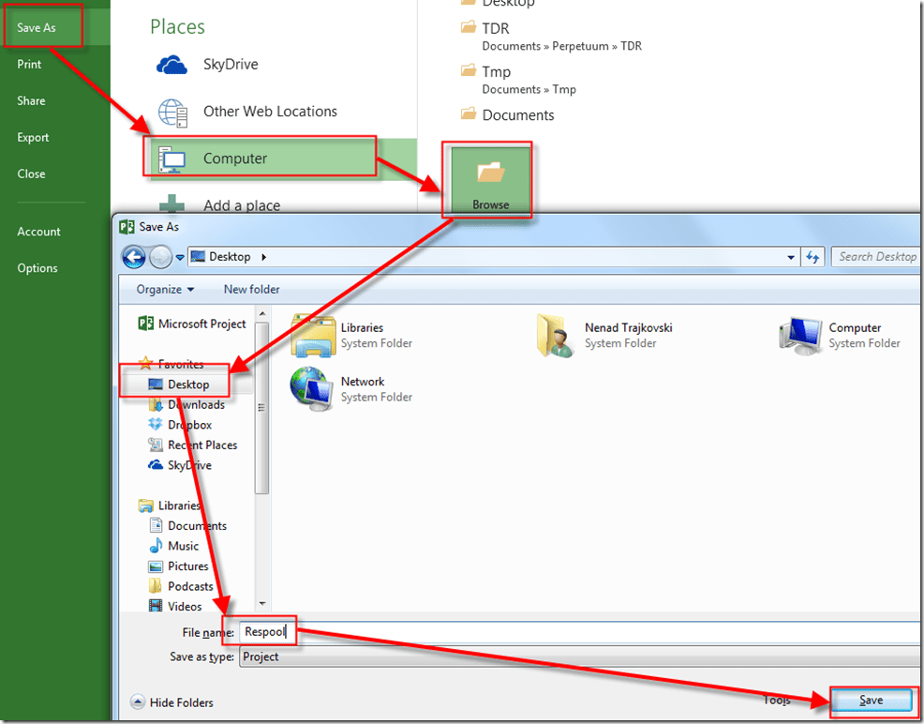Choose Export from the left menu
Viewport: 924px width, 724px height.
33,138
